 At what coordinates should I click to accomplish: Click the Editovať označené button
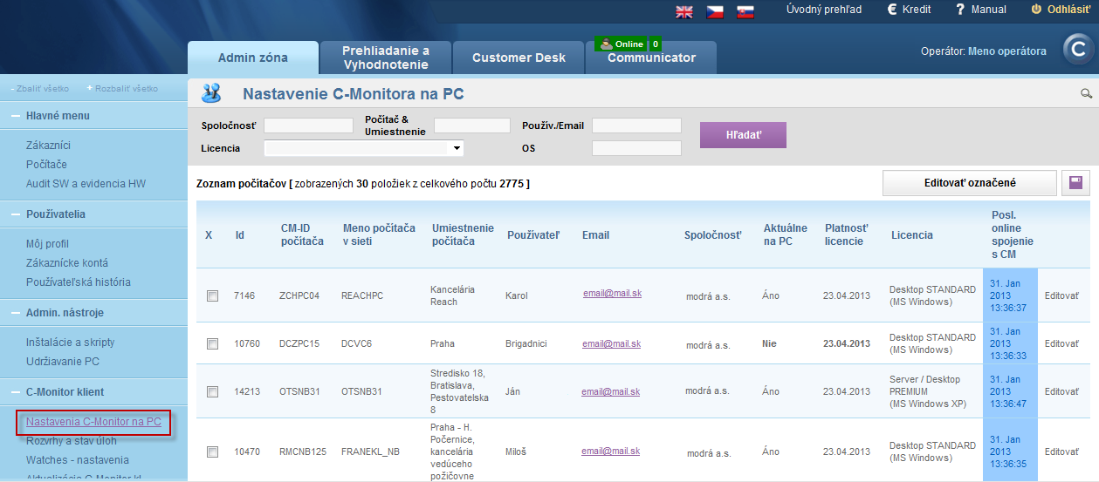(x=970, y=183)
